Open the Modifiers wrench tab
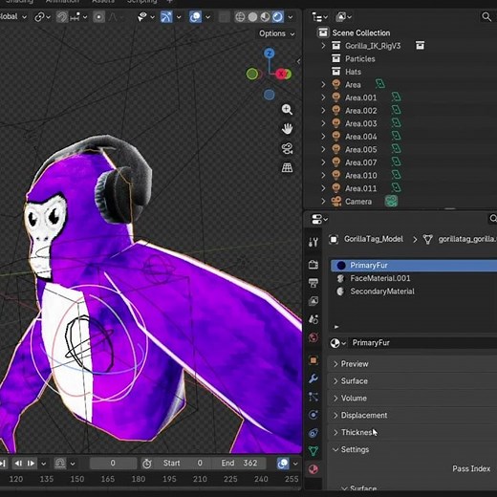Screen dimensions: 497x497 coord(313,378)
